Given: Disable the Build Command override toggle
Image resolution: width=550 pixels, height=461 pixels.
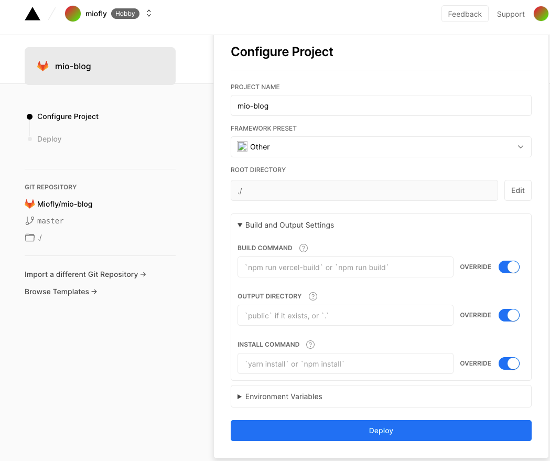Looking at the screenshot, I should coord(509,266).
